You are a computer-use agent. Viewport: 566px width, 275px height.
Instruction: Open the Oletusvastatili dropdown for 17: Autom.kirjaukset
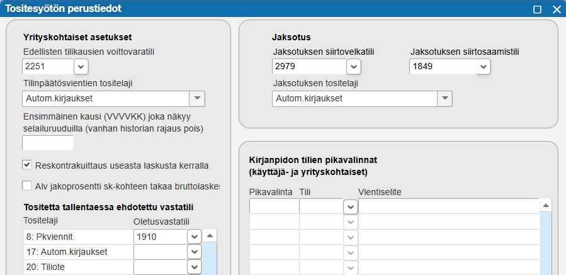click(x=194, y=252)
